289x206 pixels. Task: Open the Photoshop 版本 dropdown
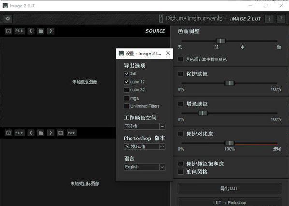[144, 147]
